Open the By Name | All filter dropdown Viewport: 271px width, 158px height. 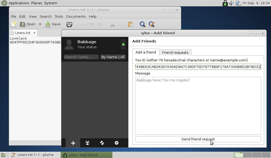pyautogui.click(x=113, y=57)
